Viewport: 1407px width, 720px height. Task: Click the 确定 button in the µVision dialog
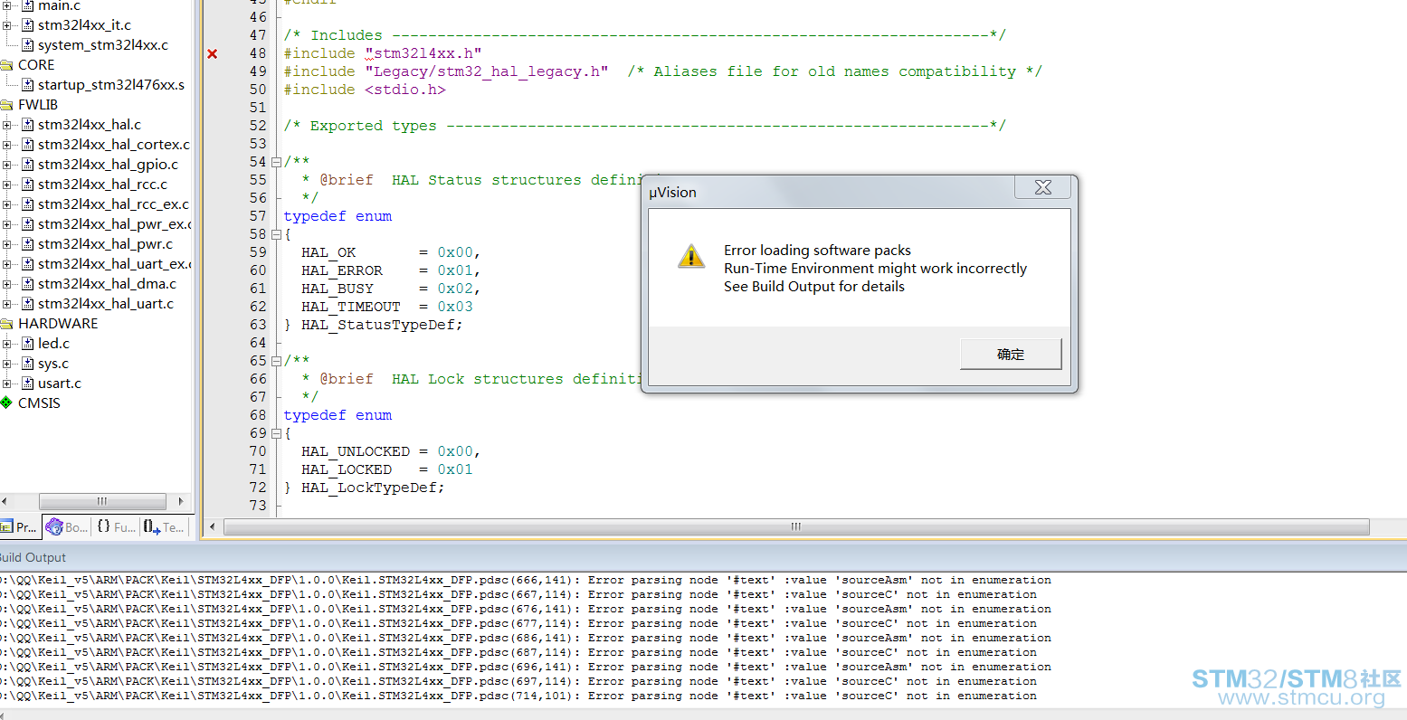(1011, 355)
